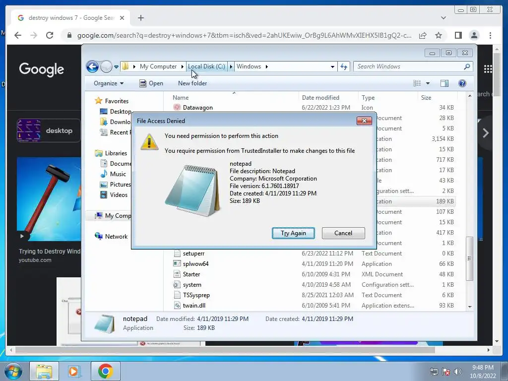The height and width of the screenshot is (381, 508).
Task: Refresh the Explorer folder view
Action: 344,67
